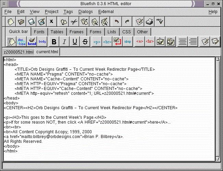Switch to the CSS toolbar tab

(x=126, y=32)
